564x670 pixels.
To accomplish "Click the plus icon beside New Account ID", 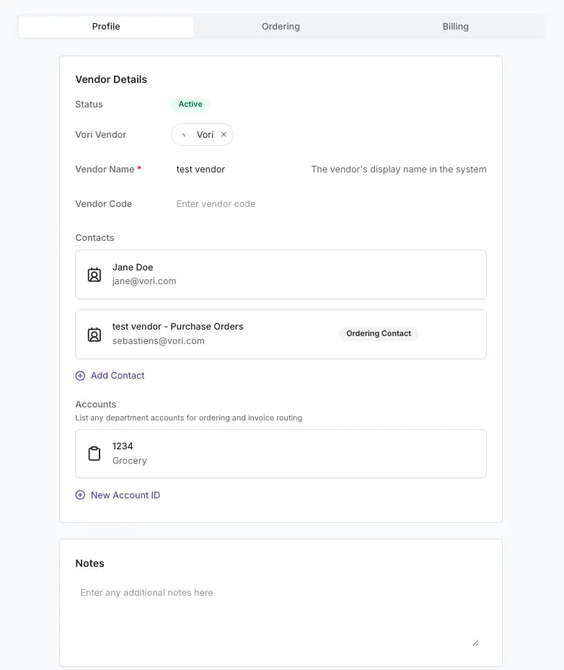I will coord(80,495).
